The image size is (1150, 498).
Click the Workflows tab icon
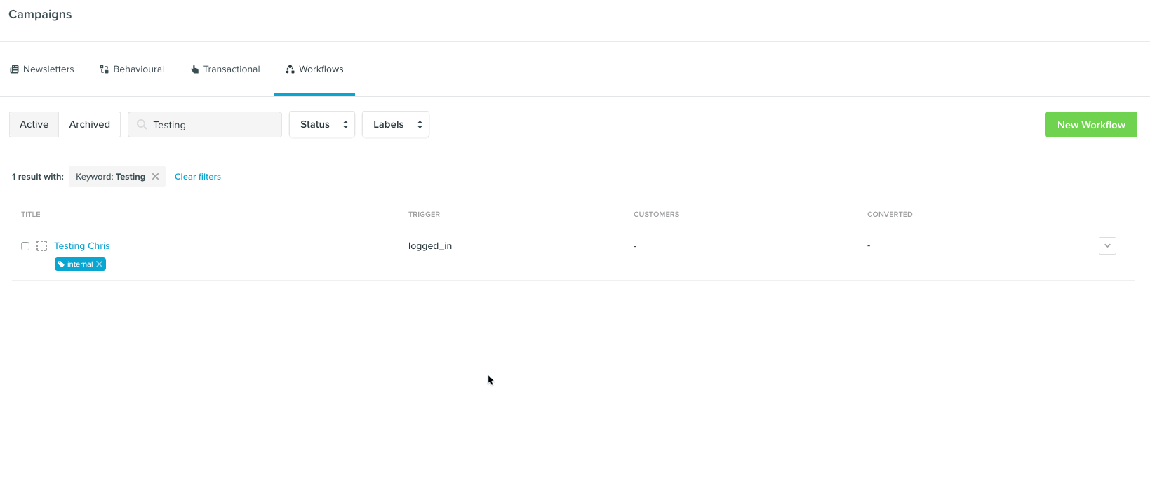290,69
